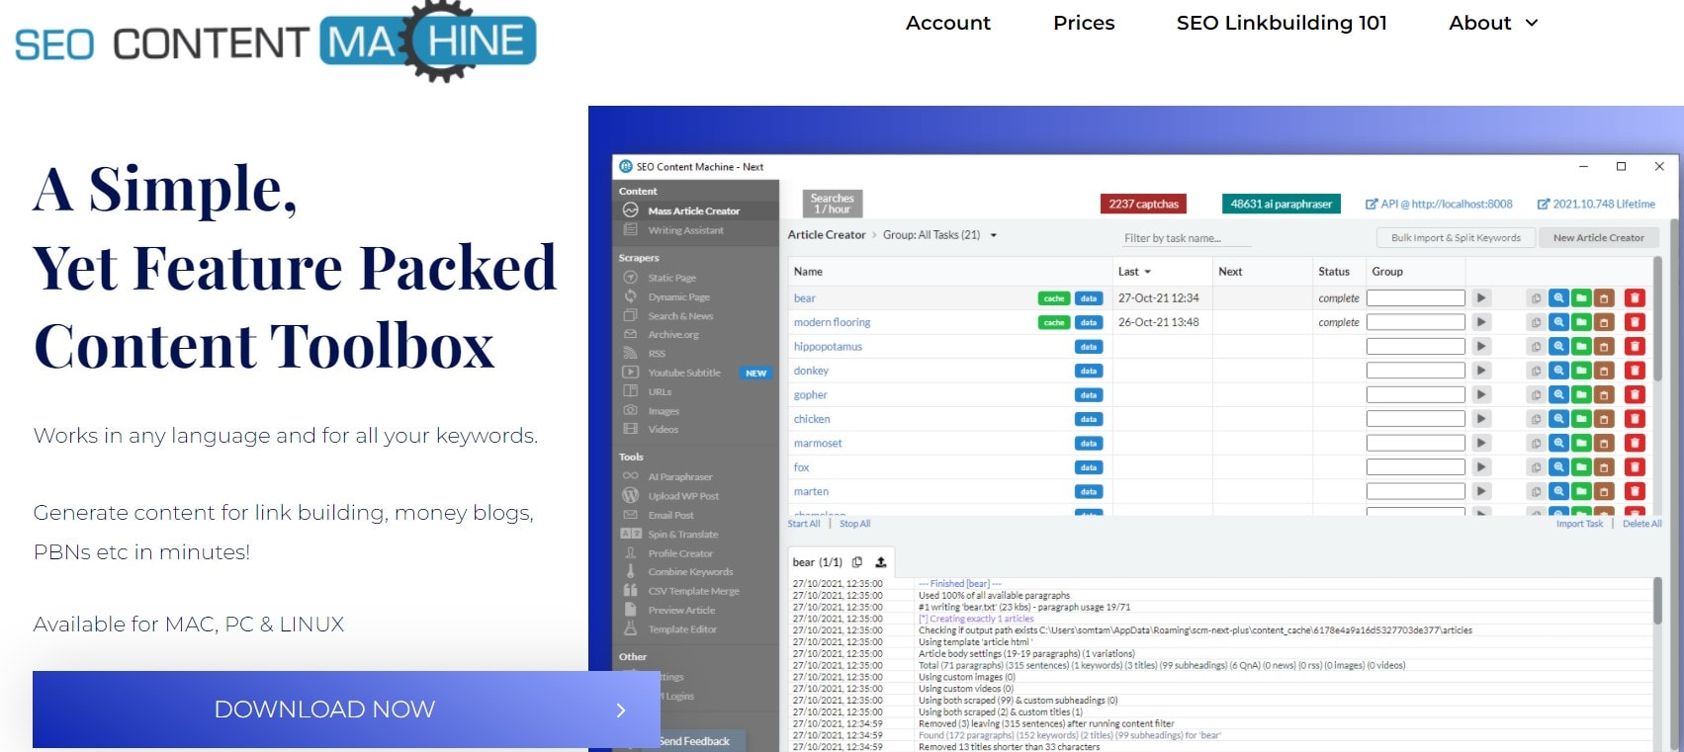
Task: Click the Preview Article icon
Action: 630,610
